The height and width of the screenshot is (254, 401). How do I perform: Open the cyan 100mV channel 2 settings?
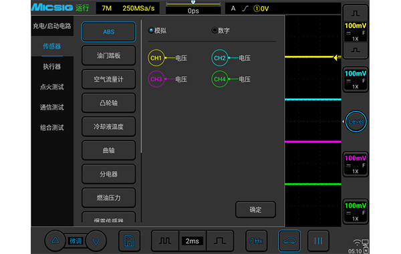(x=356, y=80)
